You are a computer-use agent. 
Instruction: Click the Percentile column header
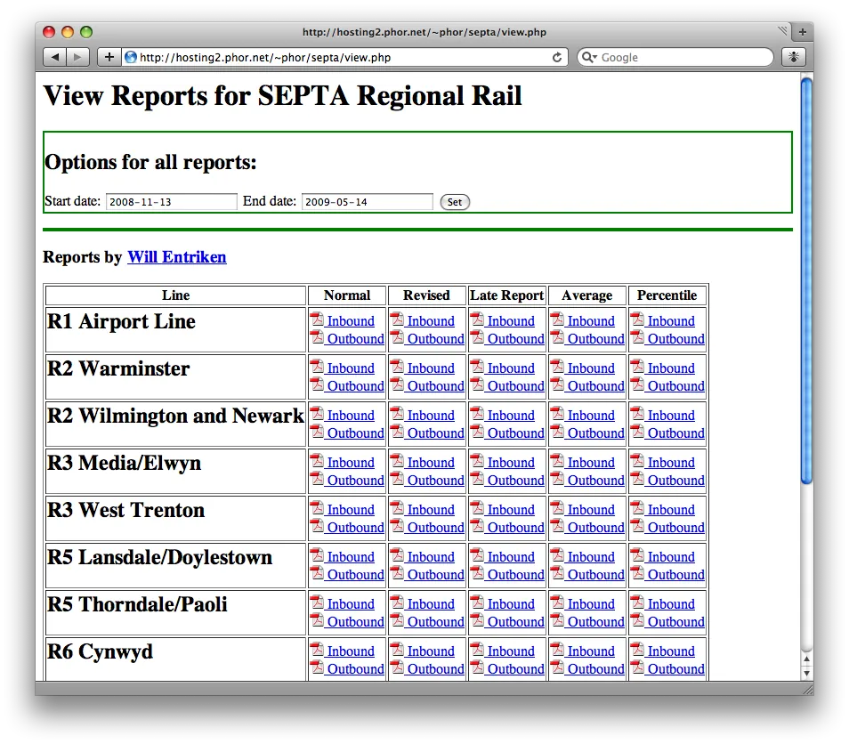[x=667, y=295]
